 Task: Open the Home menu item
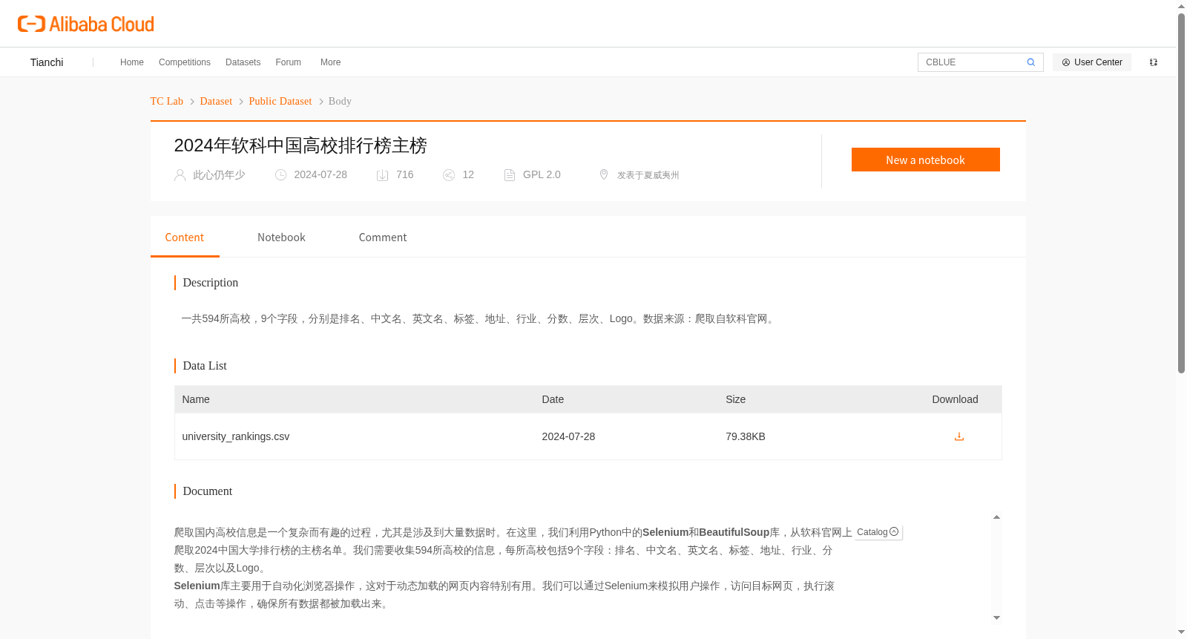pyautogui.click(x=132, y=62)
